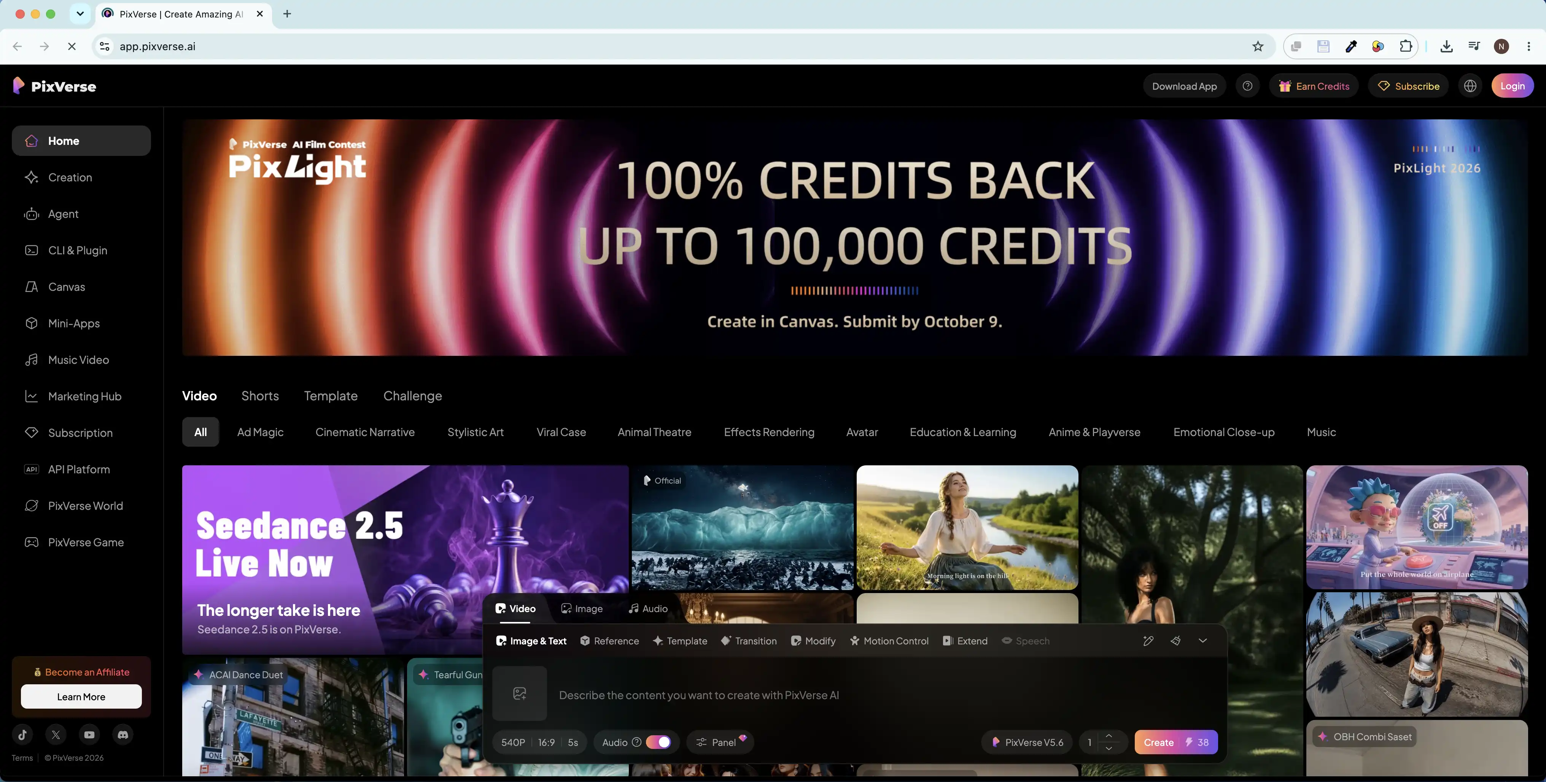Select the Reference mode in creation panel
This screenshot has height=782, width=1546.
point(609,641)
